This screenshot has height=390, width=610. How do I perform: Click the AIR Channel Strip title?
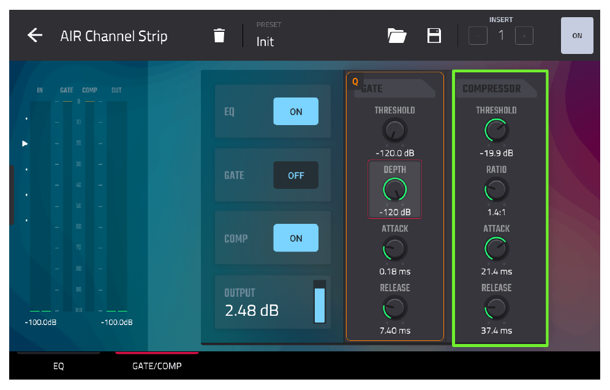[113, 36]
